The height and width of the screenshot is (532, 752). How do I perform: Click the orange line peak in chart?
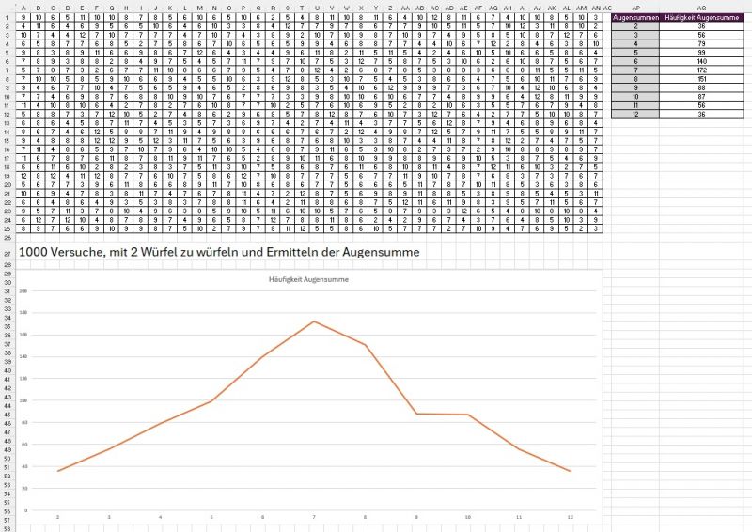(x=313, y=321)
